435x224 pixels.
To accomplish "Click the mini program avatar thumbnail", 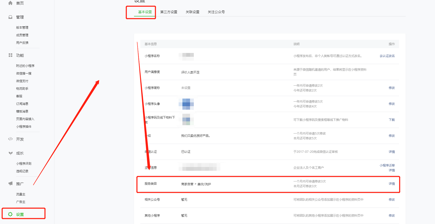I will click(186, 104).
